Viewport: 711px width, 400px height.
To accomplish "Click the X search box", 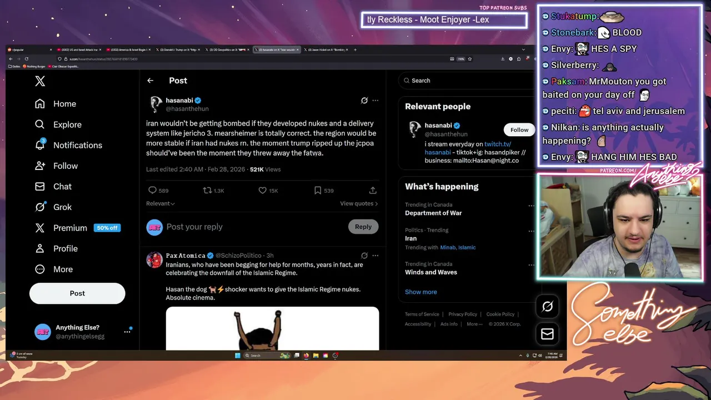I will [465, 81].
